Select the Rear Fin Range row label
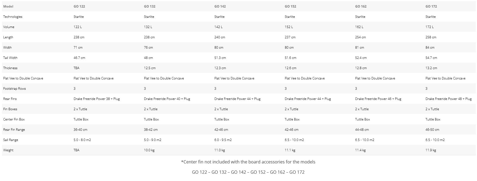 coord(14,130)
